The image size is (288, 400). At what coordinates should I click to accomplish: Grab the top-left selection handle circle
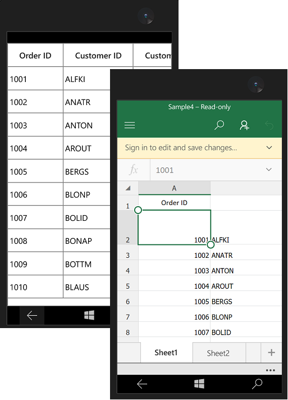click(x=138, y=210)
